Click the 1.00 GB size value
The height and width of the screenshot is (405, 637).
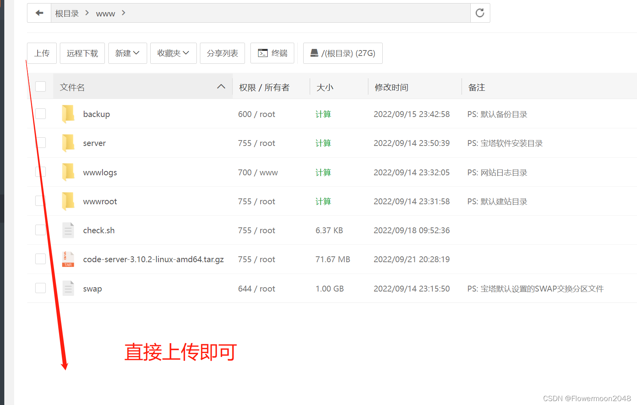[x=330, y=289]
